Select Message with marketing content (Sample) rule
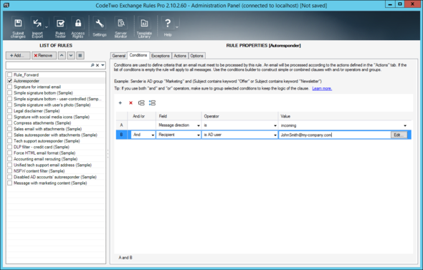Image resolution: width=423 pixels, height=270 pixels. [50, 183]
